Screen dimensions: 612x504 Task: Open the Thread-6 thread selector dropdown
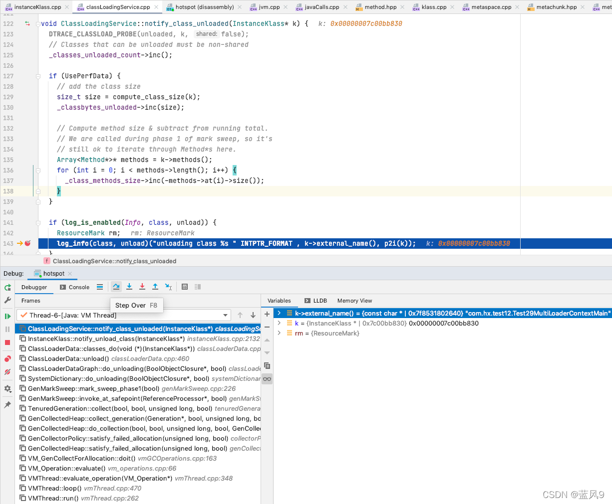[x=226, y=315]
